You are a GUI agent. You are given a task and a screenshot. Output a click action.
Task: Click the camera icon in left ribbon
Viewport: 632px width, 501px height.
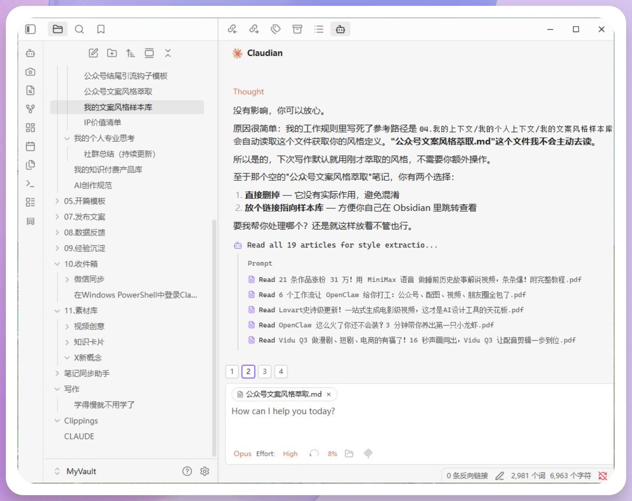click(31, 72)
